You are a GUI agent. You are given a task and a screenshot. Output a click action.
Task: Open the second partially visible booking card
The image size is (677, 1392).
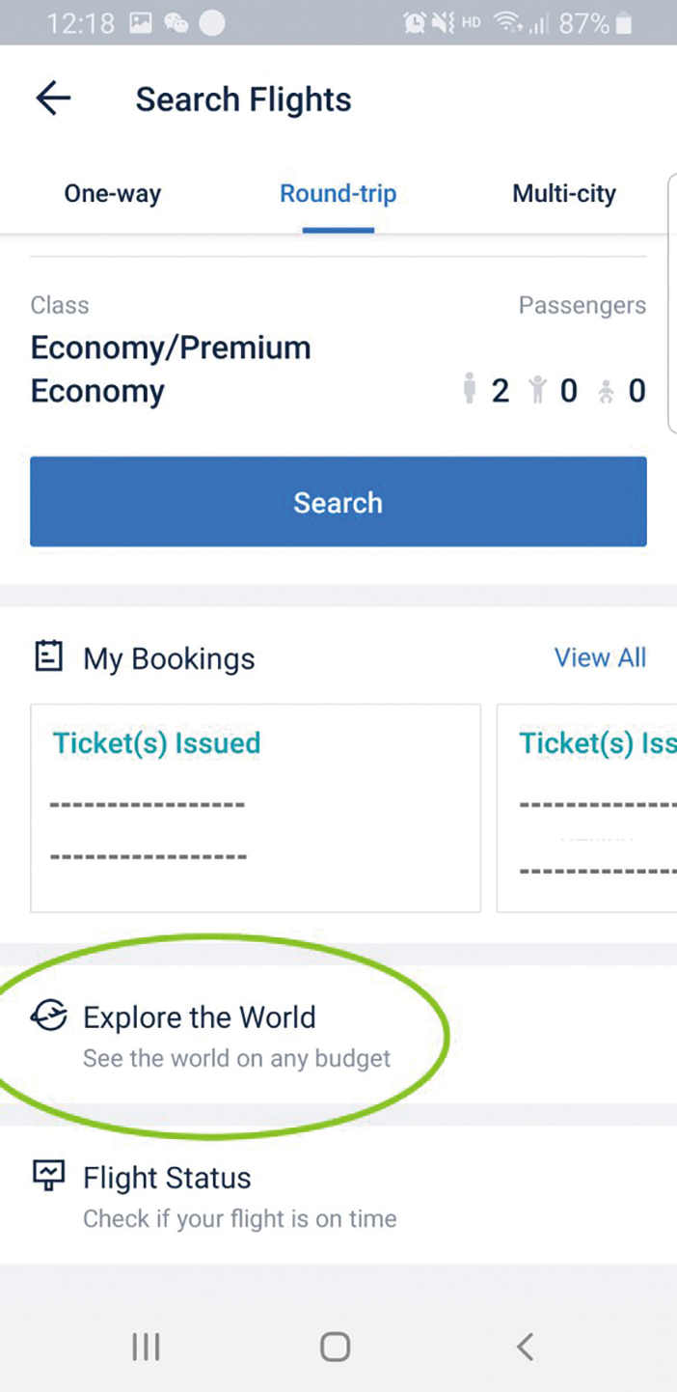point(588,807)
